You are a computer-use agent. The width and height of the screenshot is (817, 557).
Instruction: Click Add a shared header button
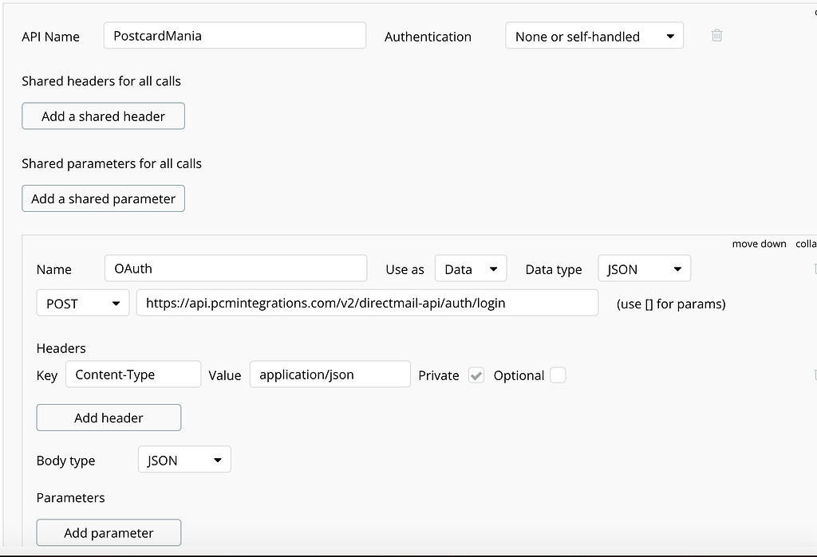pos(103,116)
